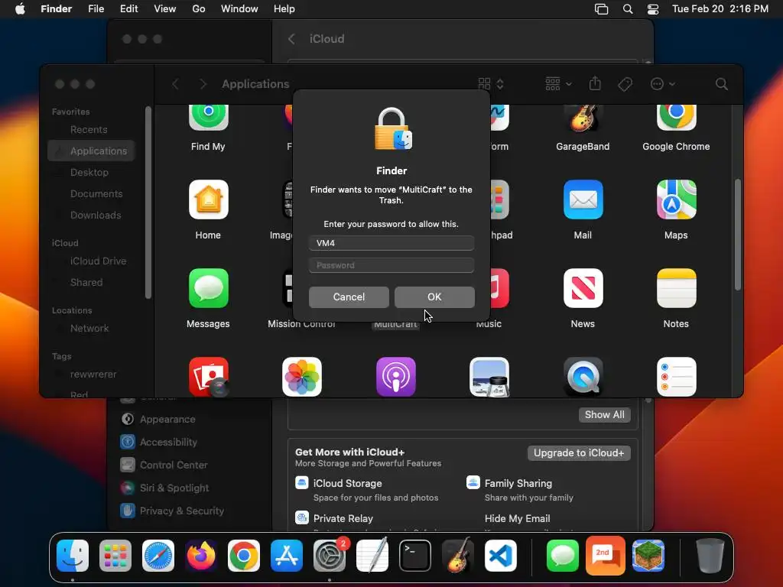
Task: Click Show All in System Settings window
Action: point(604,415)
